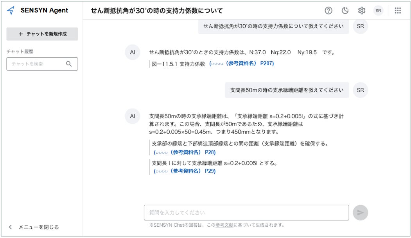Focus the チャットを検索 search field
Image resolution: width=411 pixels, height=238 pixels.
37,64
